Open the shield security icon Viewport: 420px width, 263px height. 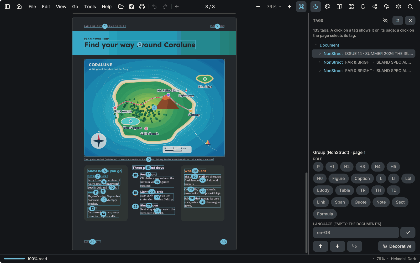point(363,7)
